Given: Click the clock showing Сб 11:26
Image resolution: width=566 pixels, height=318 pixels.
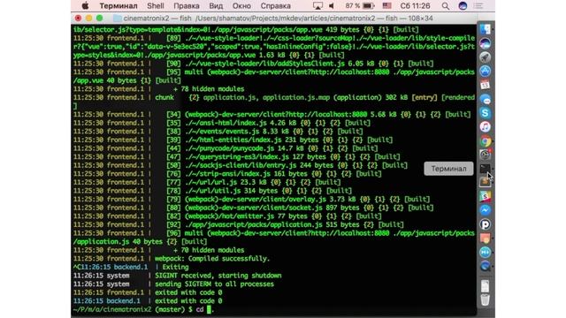Looking at the screenshot, I should tap(415, 6).
